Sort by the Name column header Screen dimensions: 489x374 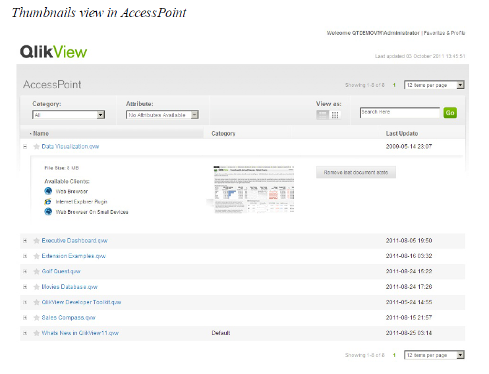point(41,134)
